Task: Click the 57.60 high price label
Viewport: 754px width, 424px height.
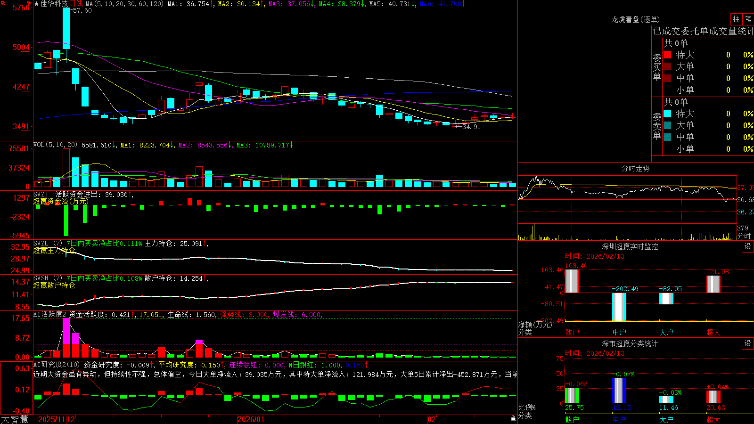Action: pyautogui.click(x=82, y=10)
